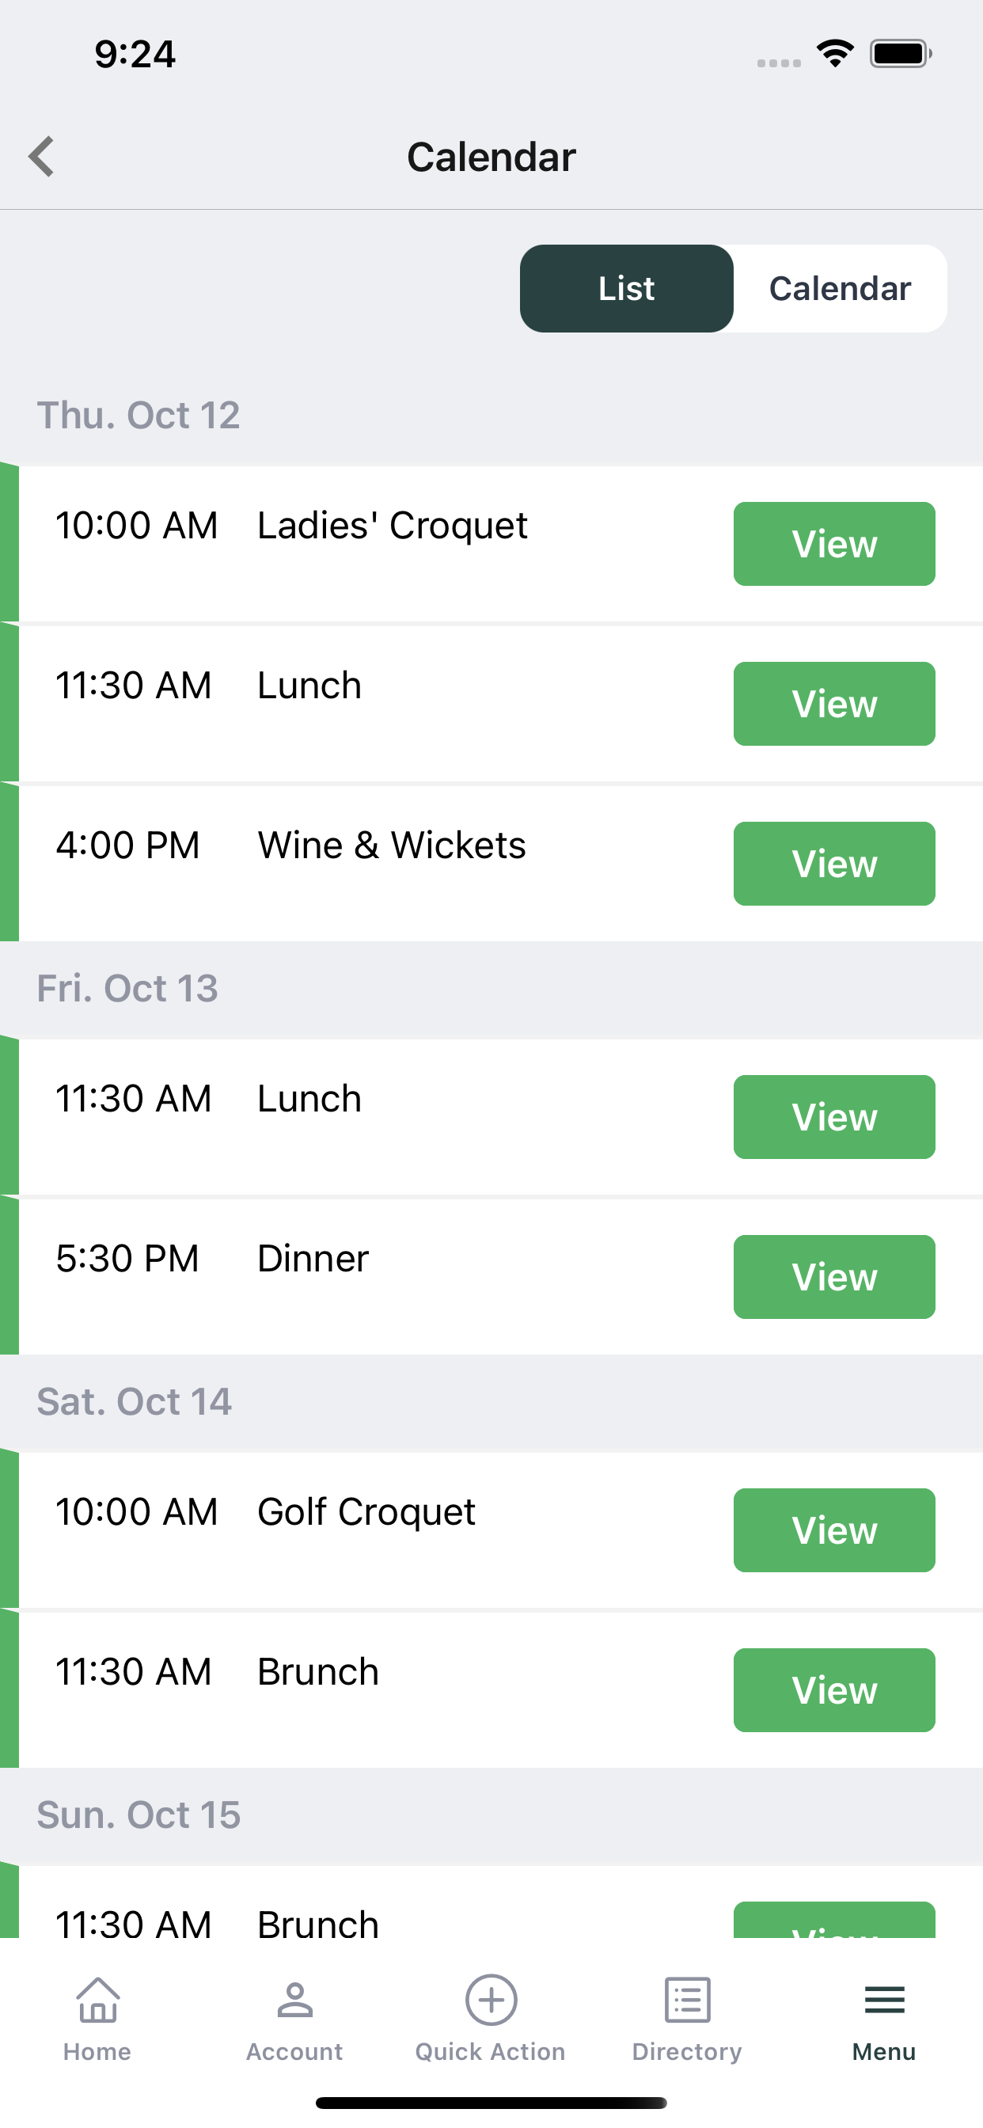View Friday's 5:30 PM Dinner
The height and width of the screenshot is (2128, 983).
(834, 1277)
